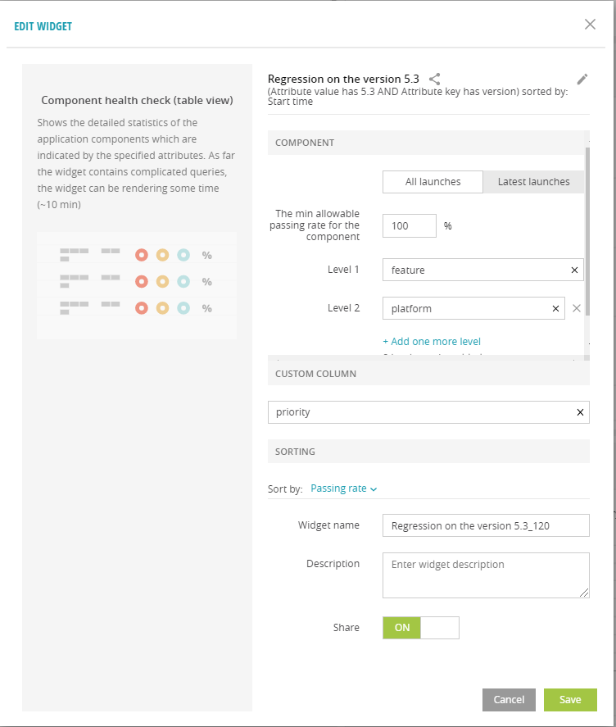Collapse the SORTING section header
Viewport: 616px width, 727px height.
[x=428, y=452]
